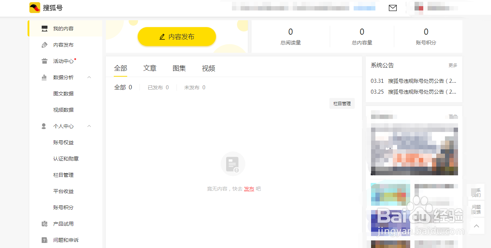Switch to the 视频 tab
Screen dimensions: 491x248
(x=208, y=68)
